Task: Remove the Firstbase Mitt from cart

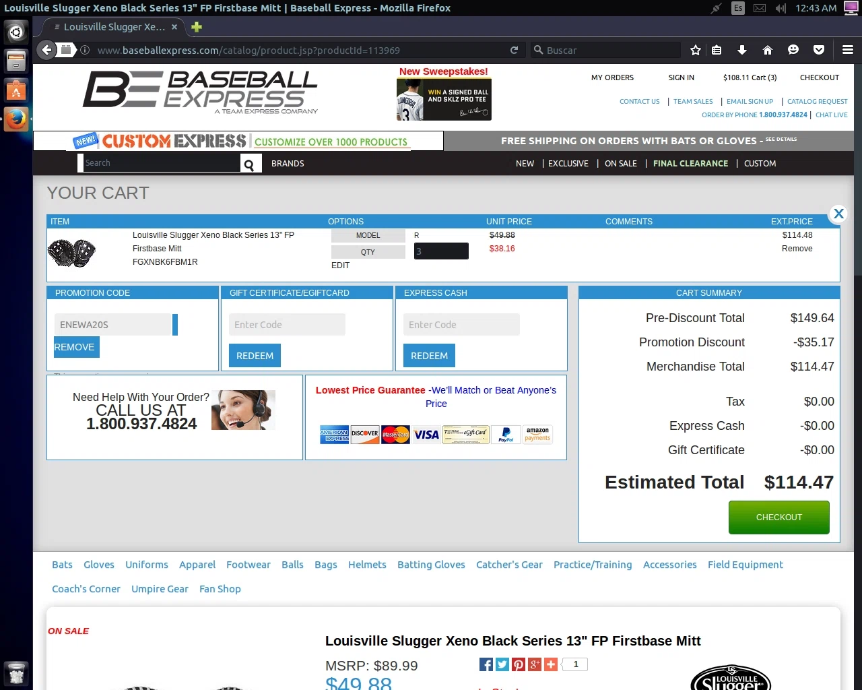Action: (797, 249)
